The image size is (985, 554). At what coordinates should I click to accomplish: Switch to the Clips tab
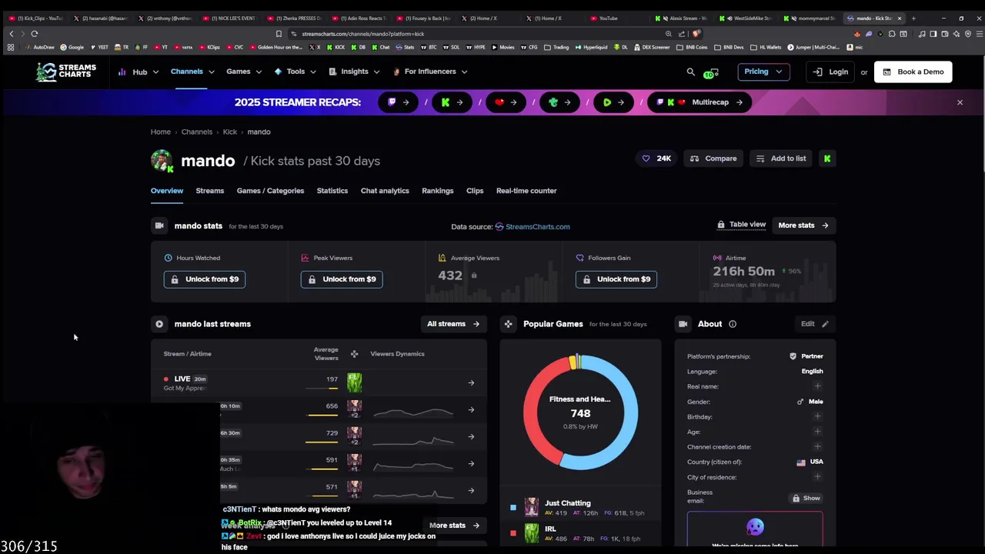(x=475, y=191)
